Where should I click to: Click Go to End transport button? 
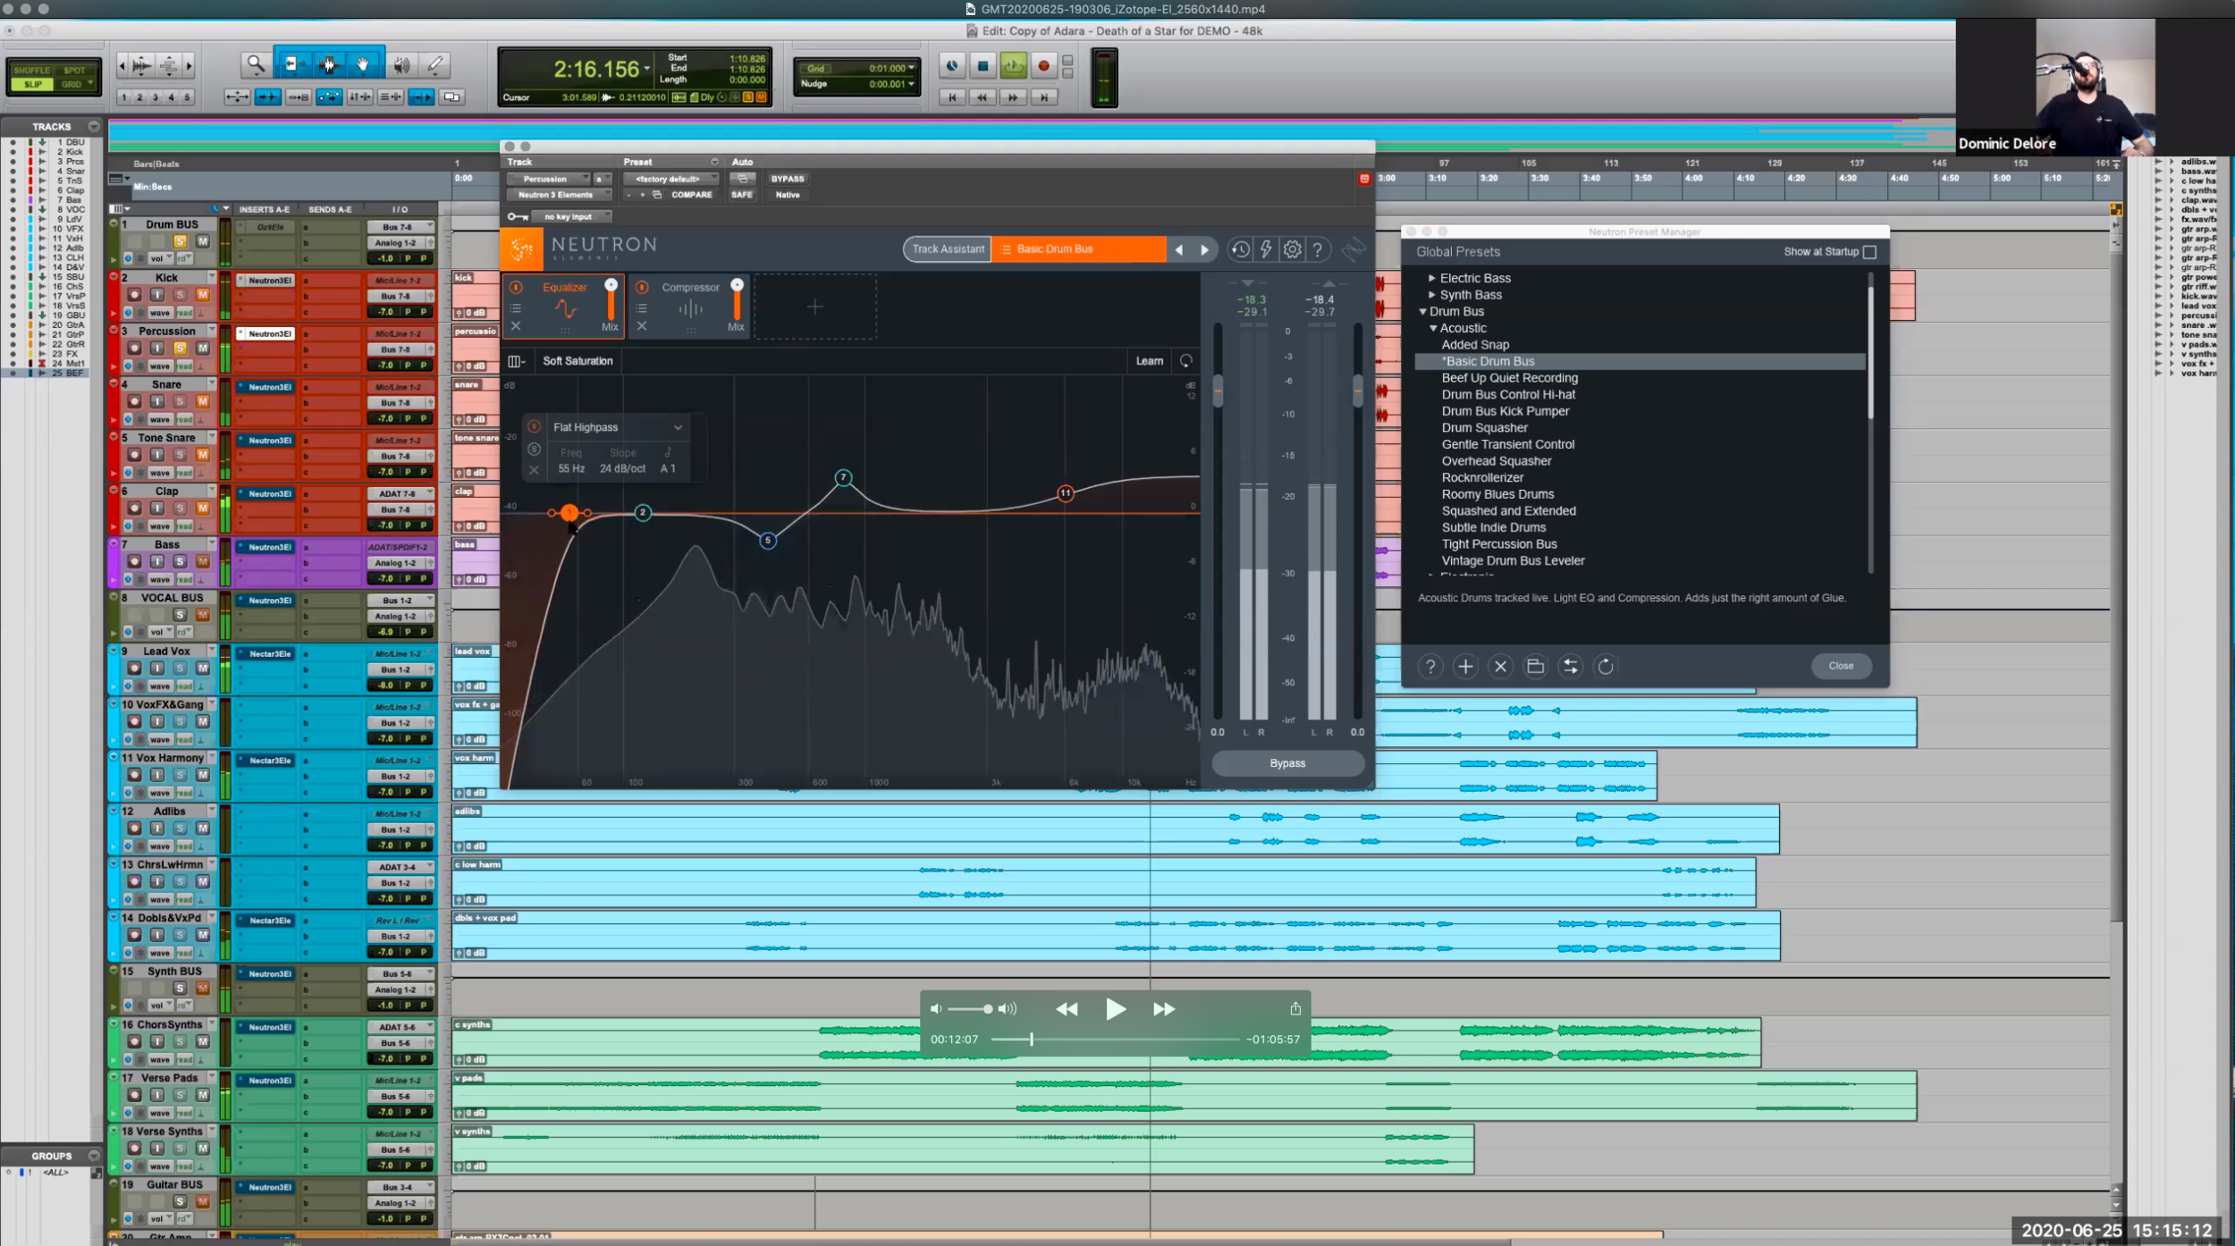click(x=1043, y=97)
